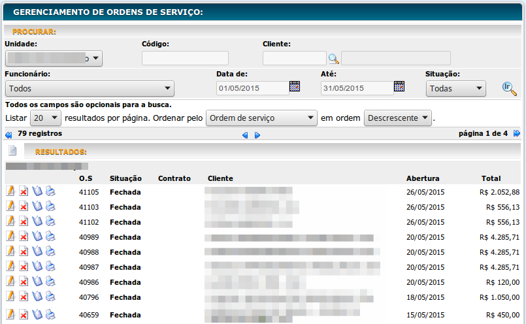This screenshot has width=526, height=324.
Task: Delete order 41103 with the red X icon
Action: click(24, 207)
